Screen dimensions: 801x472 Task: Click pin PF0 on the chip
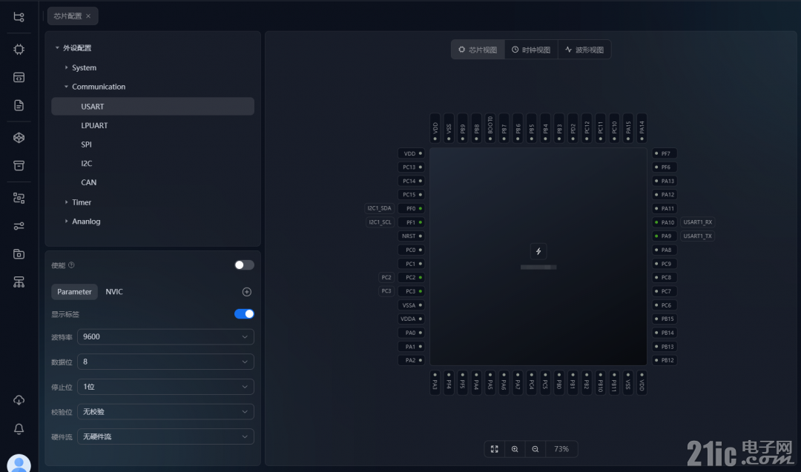pyautogui.click(x=412, y=208)
